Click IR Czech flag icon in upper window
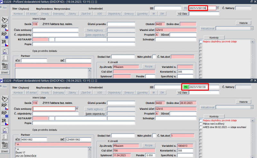This screenshot has height=158, width=257. [x=5, y=43]
